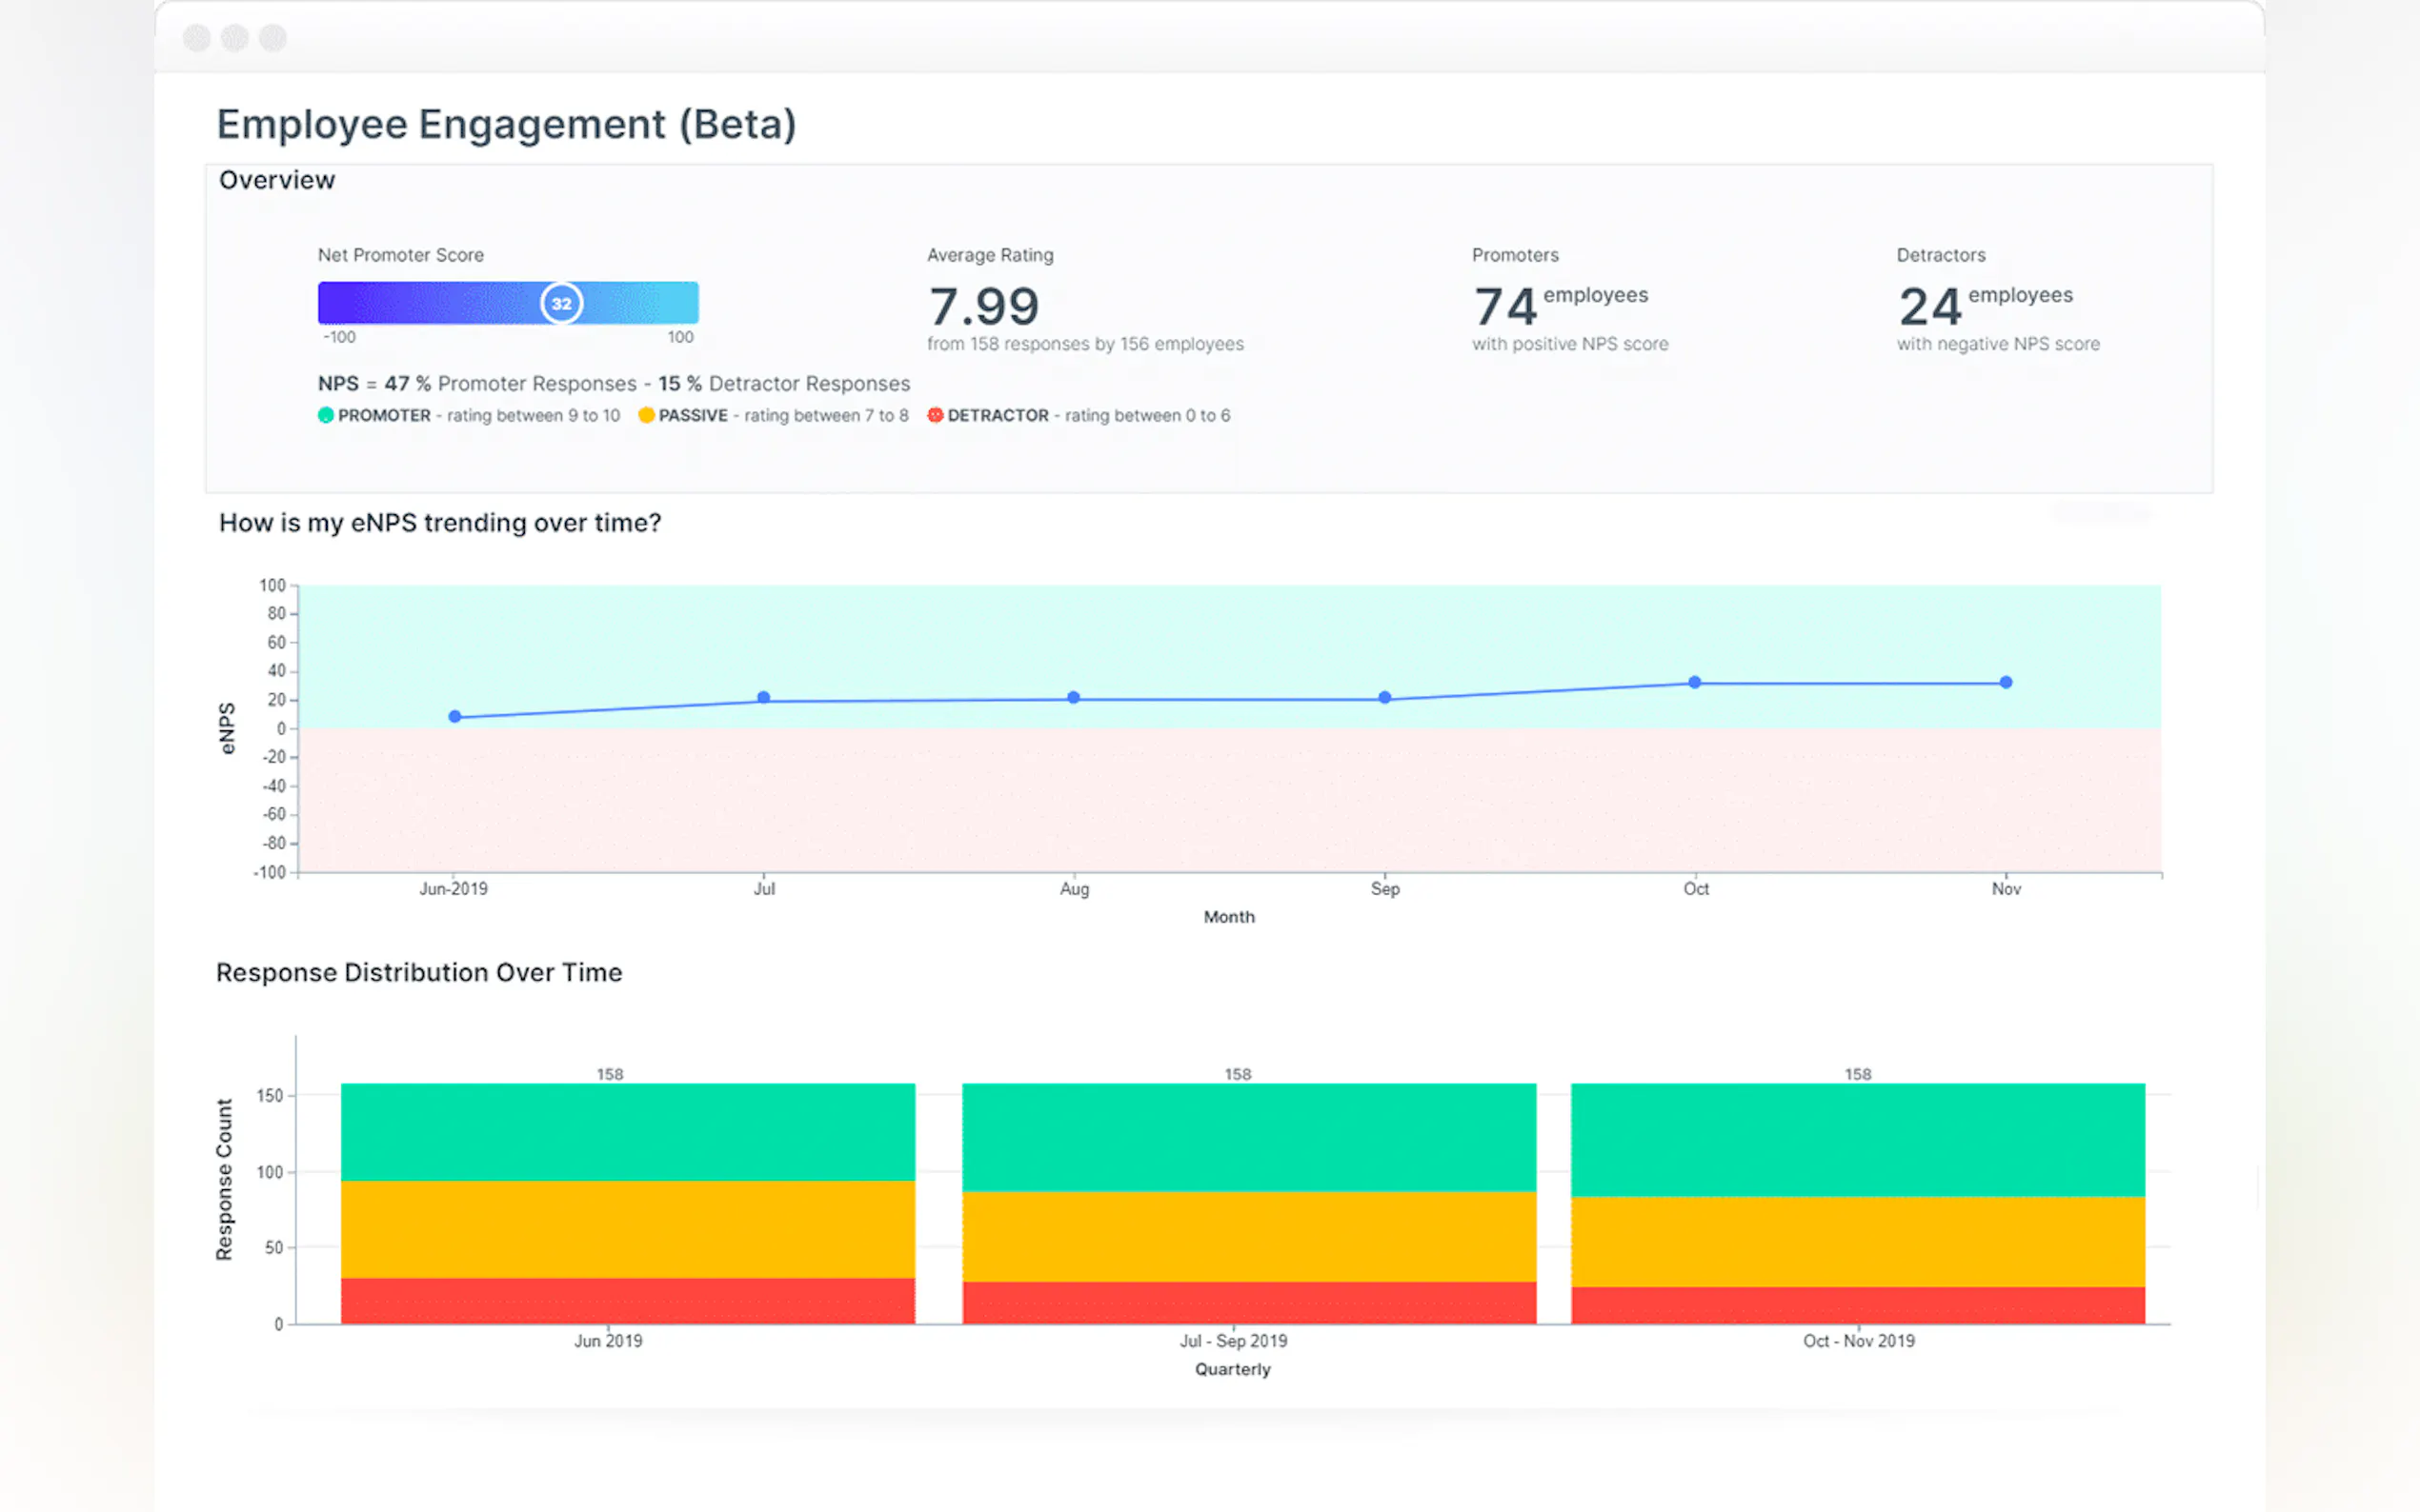2420x1512 pixels.
Task: Click the 24 Detractors employee count
Action: [x=1928, y=306]
